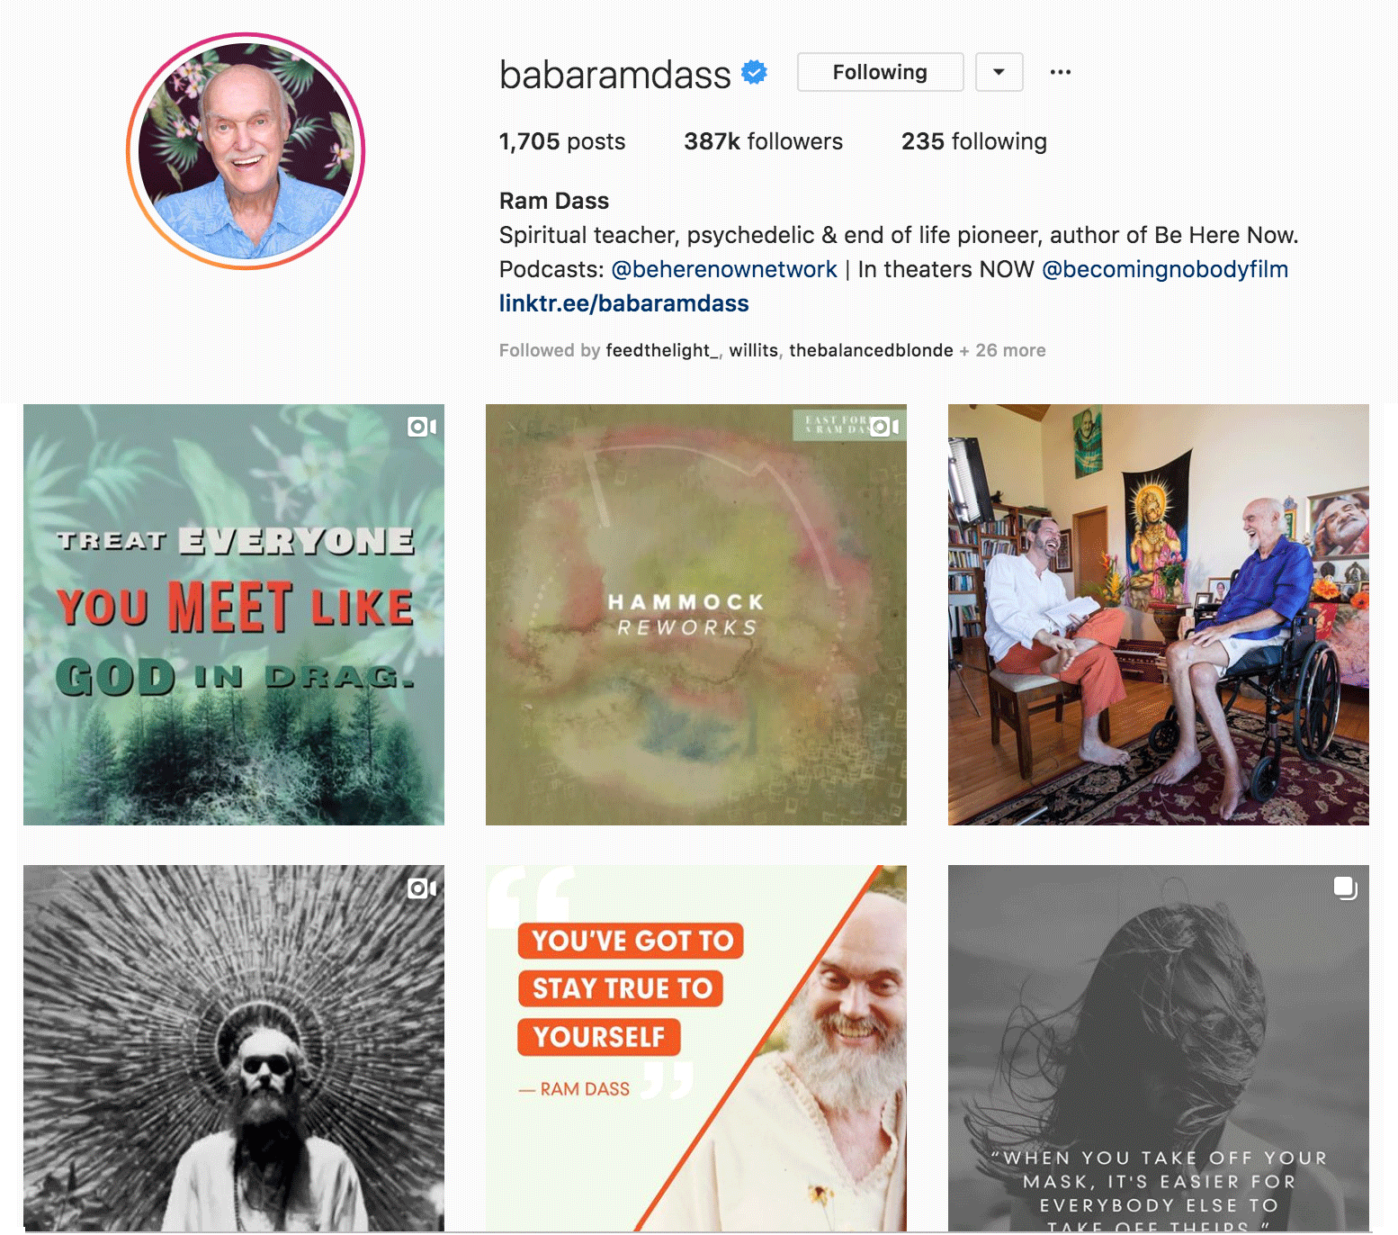1398x1235 pixels.
Task: Click the blue verified badge beside babaramdass
Action: click(x=754, y=72)
